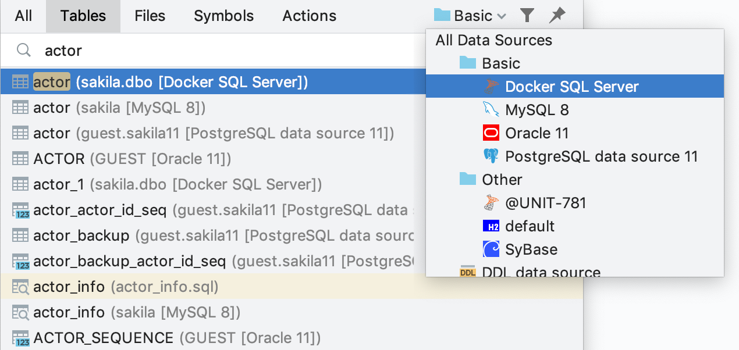Choose All Data Sources option
This screenshot has width=739, height=350.
point(493,40)
